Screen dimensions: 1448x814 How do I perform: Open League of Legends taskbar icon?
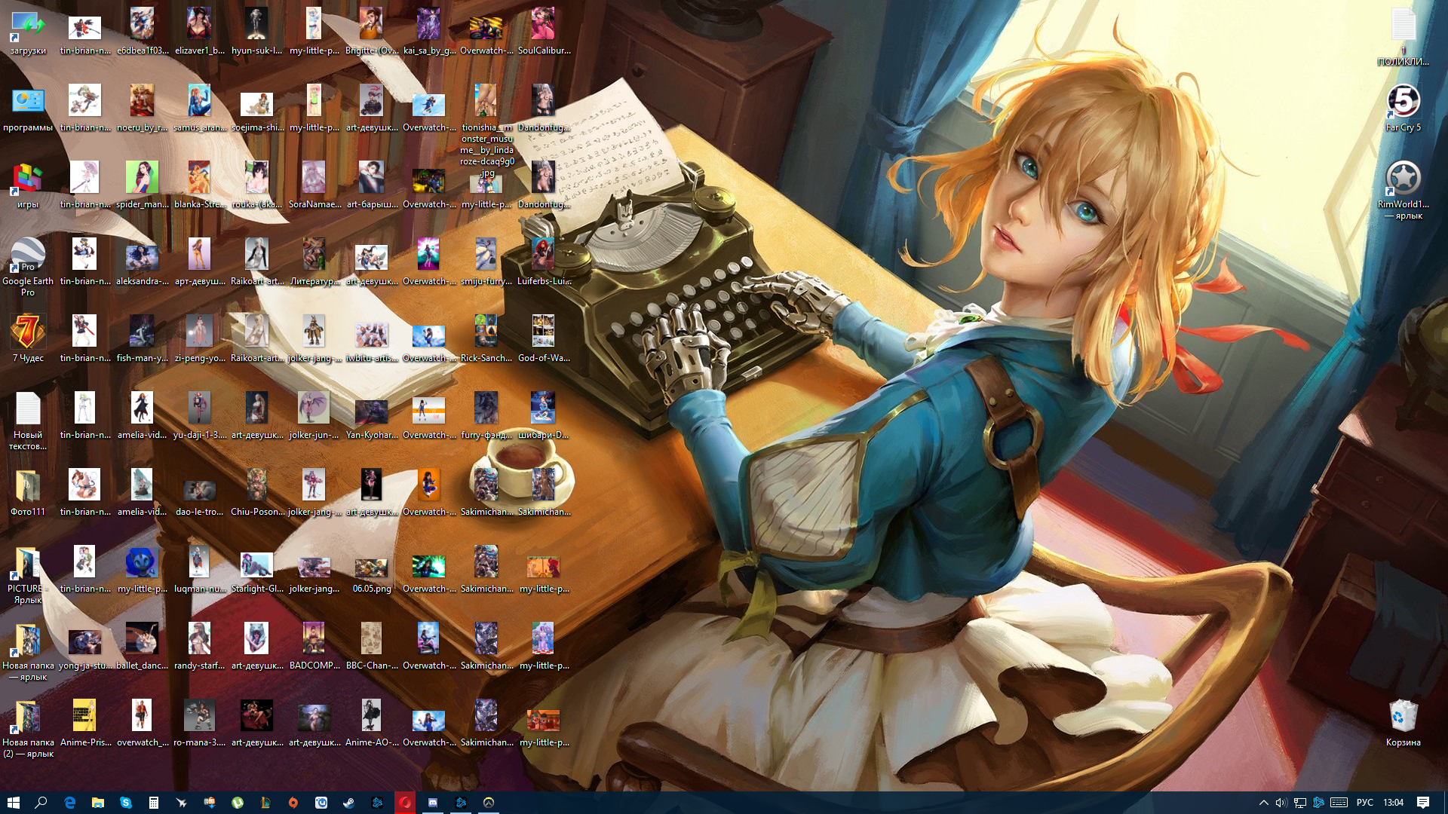(265, 803)
